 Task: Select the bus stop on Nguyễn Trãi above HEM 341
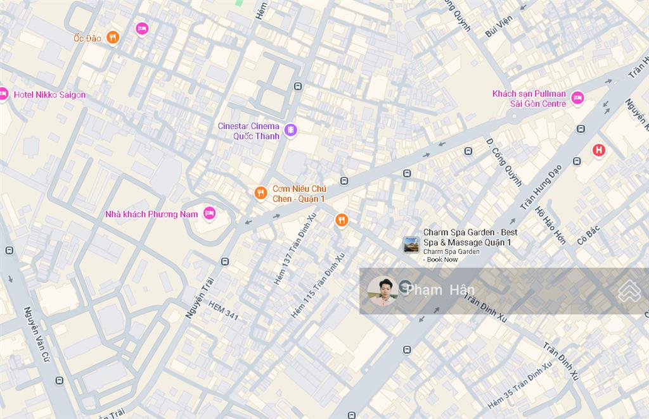tap(225, 261)
